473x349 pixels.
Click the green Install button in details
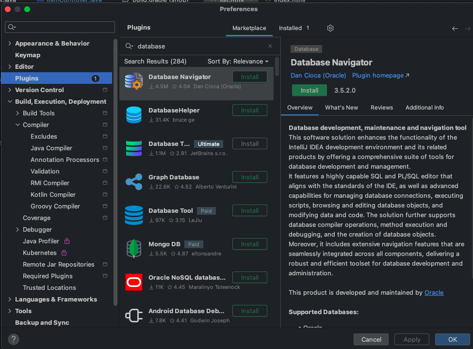(309, 91)
